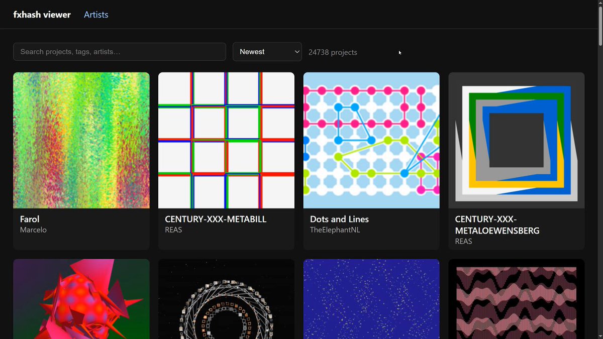View the CENTURY-XXX-METABILL grid artwork thumbnail

point(227,140)
